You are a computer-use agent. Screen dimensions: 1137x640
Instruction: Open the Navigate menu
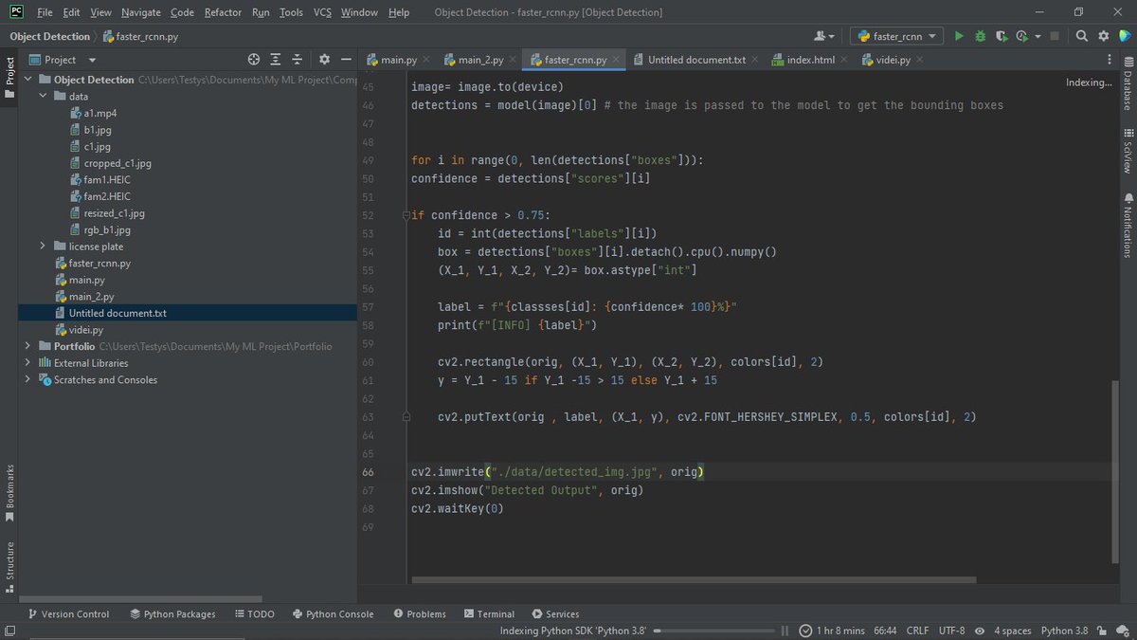(140, 12)
